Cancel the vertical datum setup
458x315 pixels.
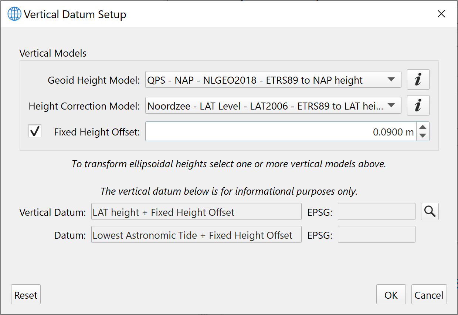429,295
